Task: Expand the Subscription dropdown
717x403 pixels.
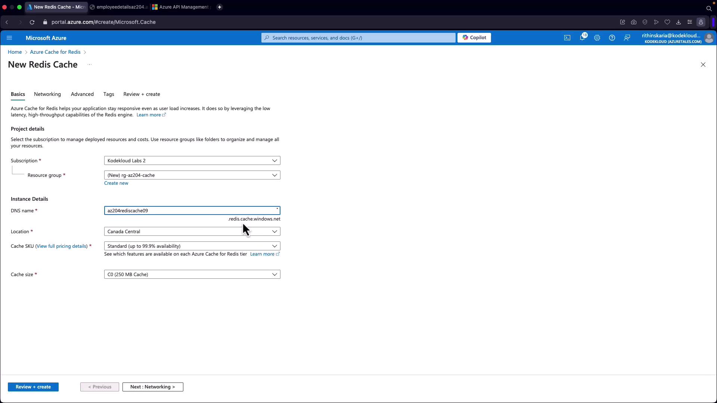Action: pyautogui.click(x=192, y=160)
